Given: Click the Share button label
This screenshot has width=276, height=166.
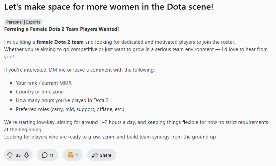Looking at the screenshot, I should (x=106, y=155).
